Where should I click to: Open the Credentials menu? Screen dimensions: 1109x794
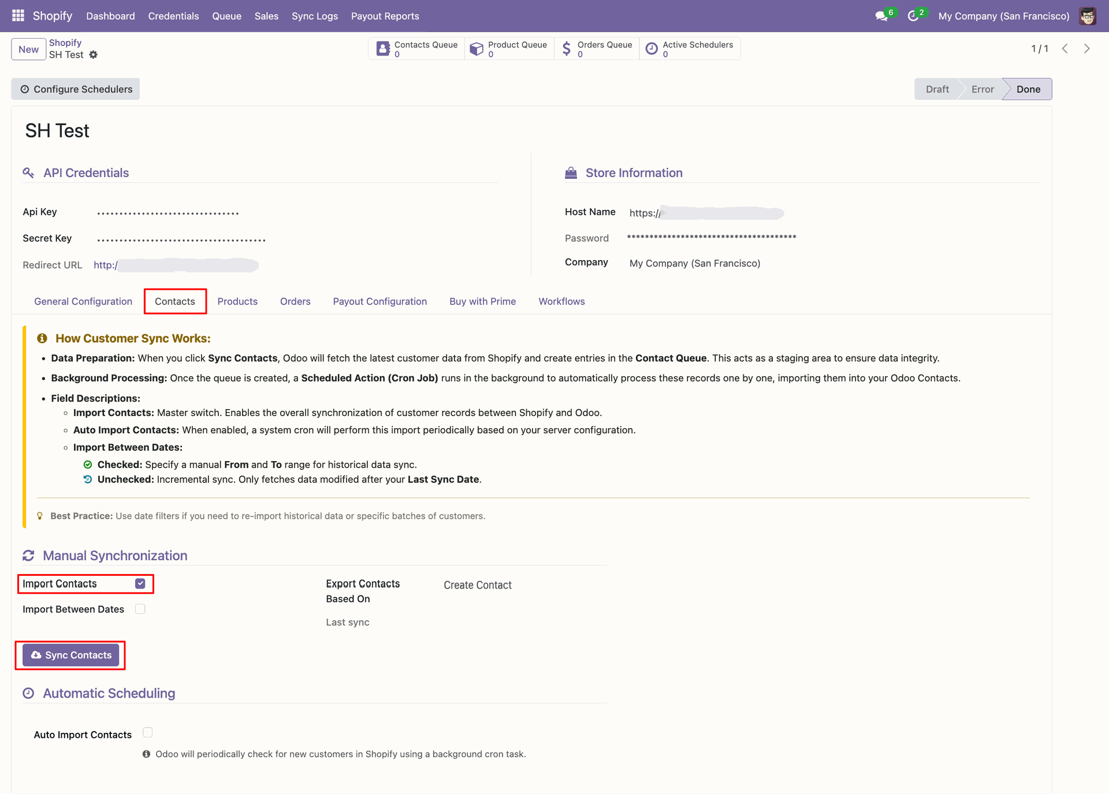click(x=173, y=16)
